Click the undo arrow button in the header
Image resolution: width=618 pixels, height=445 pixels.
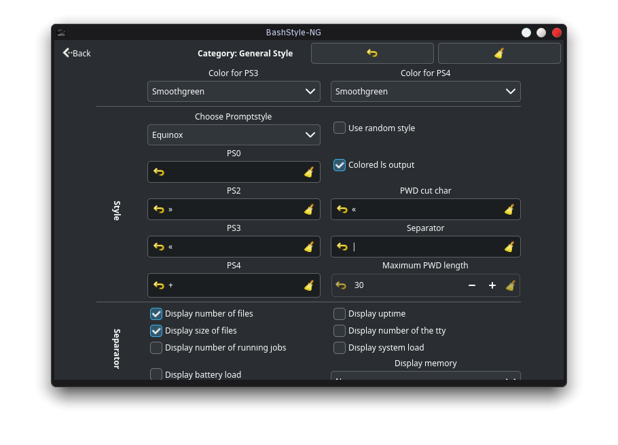point(372,53)
